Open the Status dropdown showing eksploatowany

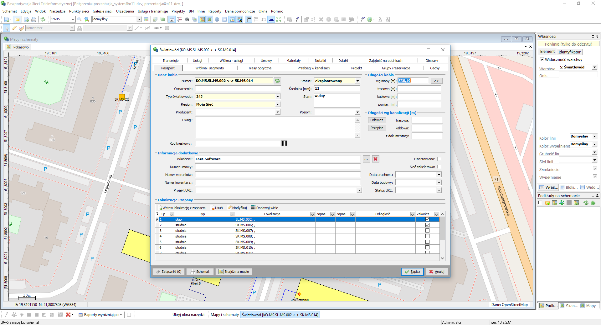click(357, 81)
